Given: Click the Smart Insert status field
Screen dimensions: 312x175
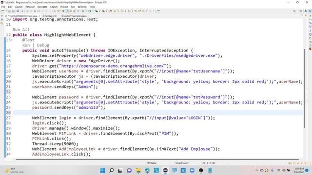Looking at the screenshot, I should [182, 163].
